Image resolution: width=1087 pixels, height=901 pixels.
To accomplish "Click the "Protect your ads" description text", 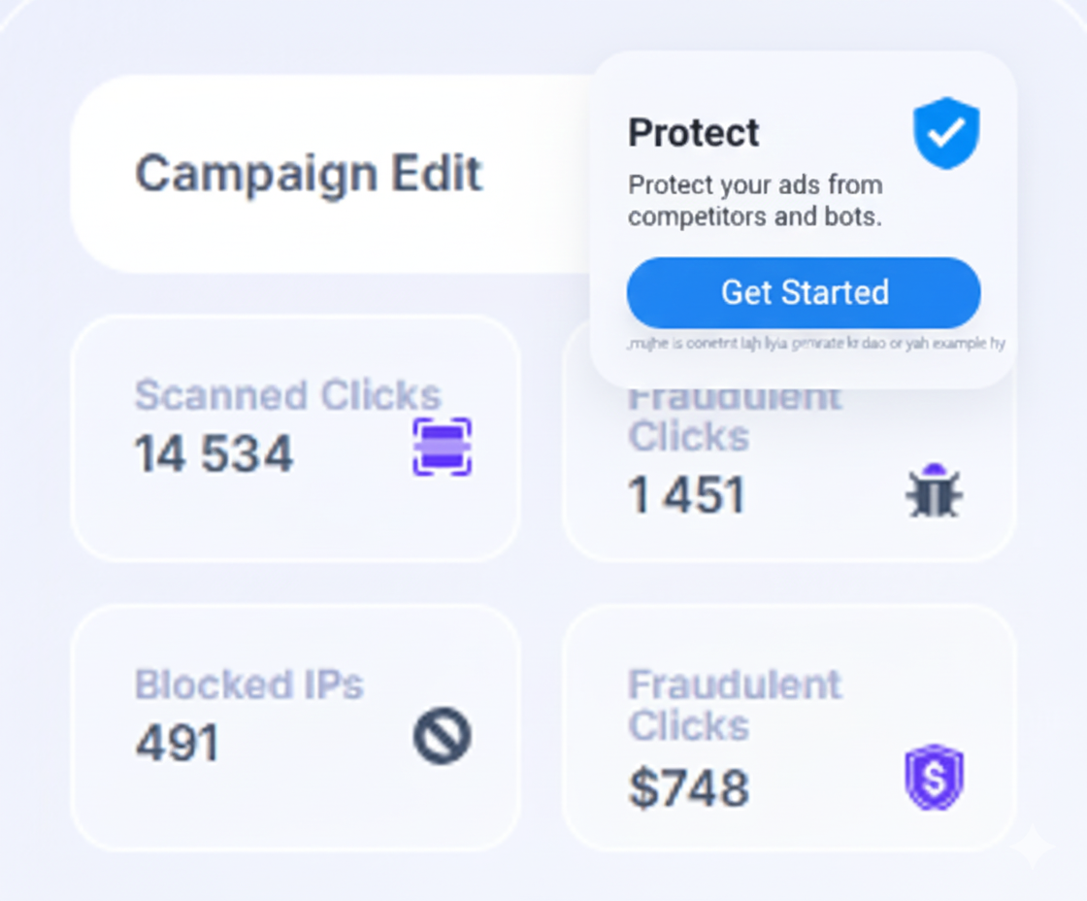I will point(755,200).
